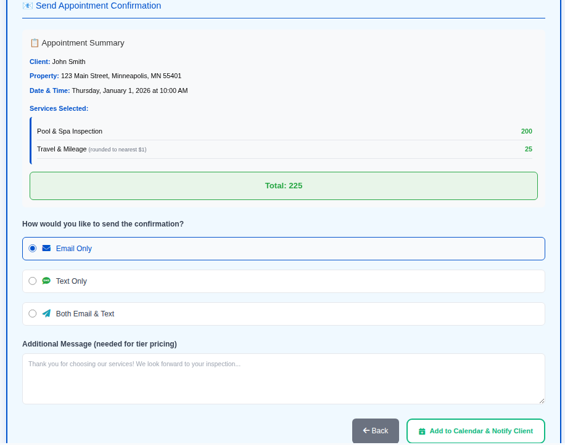Screen dimensions: 565x445
Task: Click the left arrow icon on Back button
Action: pos(366,431)
